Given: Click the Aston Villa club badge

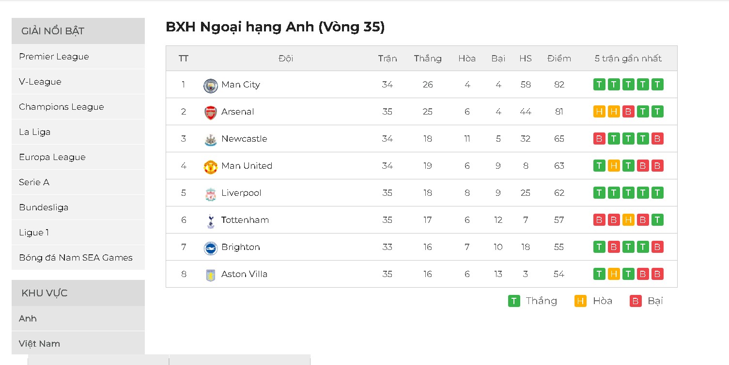Looking at the screenshot, I should point(211,275).
